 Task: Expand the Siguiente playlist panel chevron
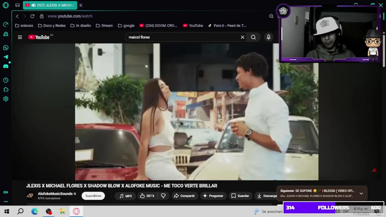[361, 193]
